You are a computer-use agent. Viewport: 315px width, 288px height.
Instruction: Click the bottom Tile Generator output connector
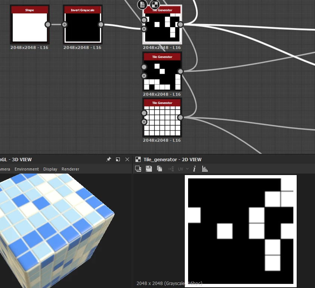point(180,117)
